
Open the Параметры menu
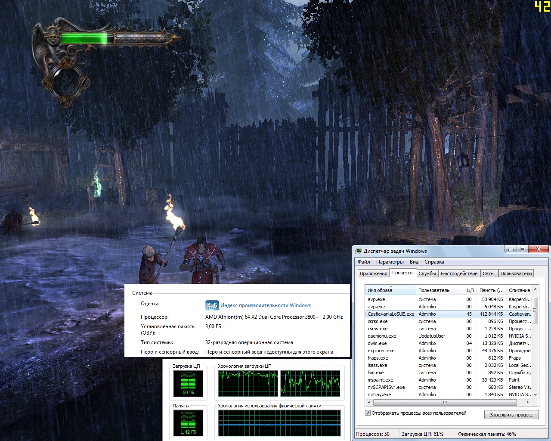point(390,262)
